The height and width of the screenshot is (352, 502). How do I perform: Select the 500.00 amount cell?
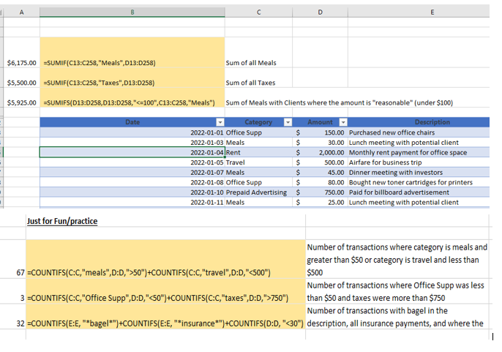pos(321,162)
